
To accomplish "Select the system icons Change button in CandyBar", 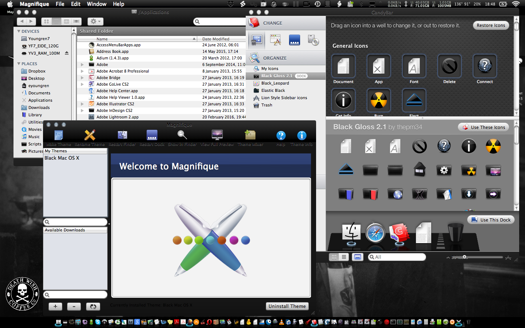I will coord(257,40).
